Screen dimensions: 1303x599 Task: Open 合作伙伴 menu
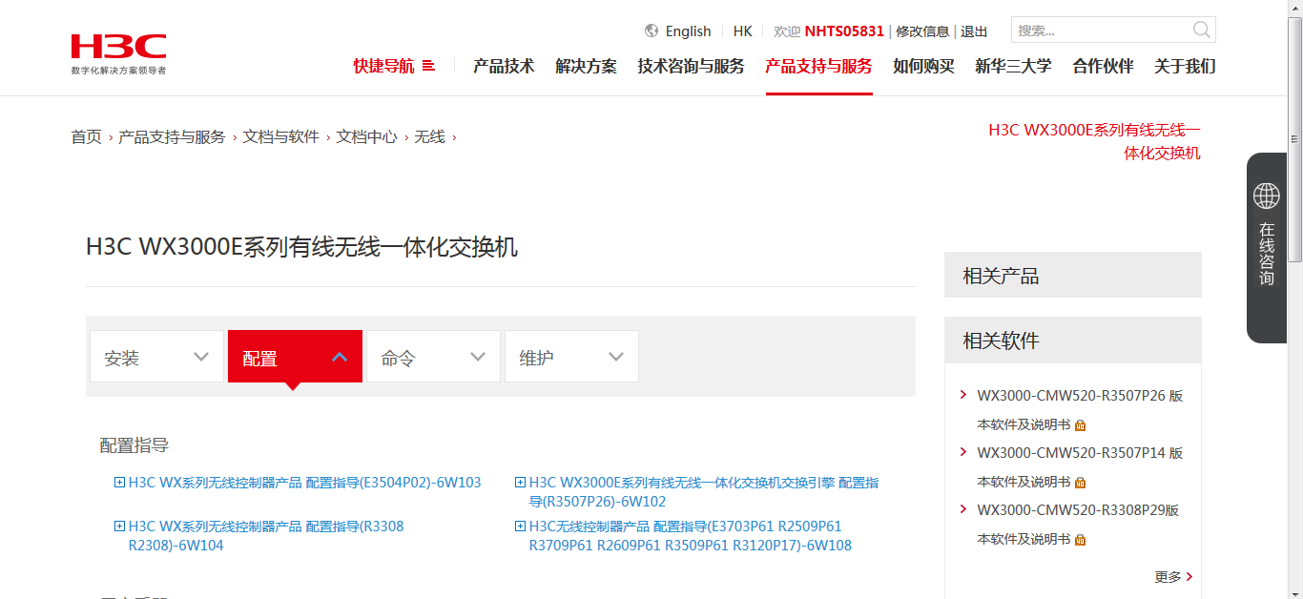point(1103,66)
